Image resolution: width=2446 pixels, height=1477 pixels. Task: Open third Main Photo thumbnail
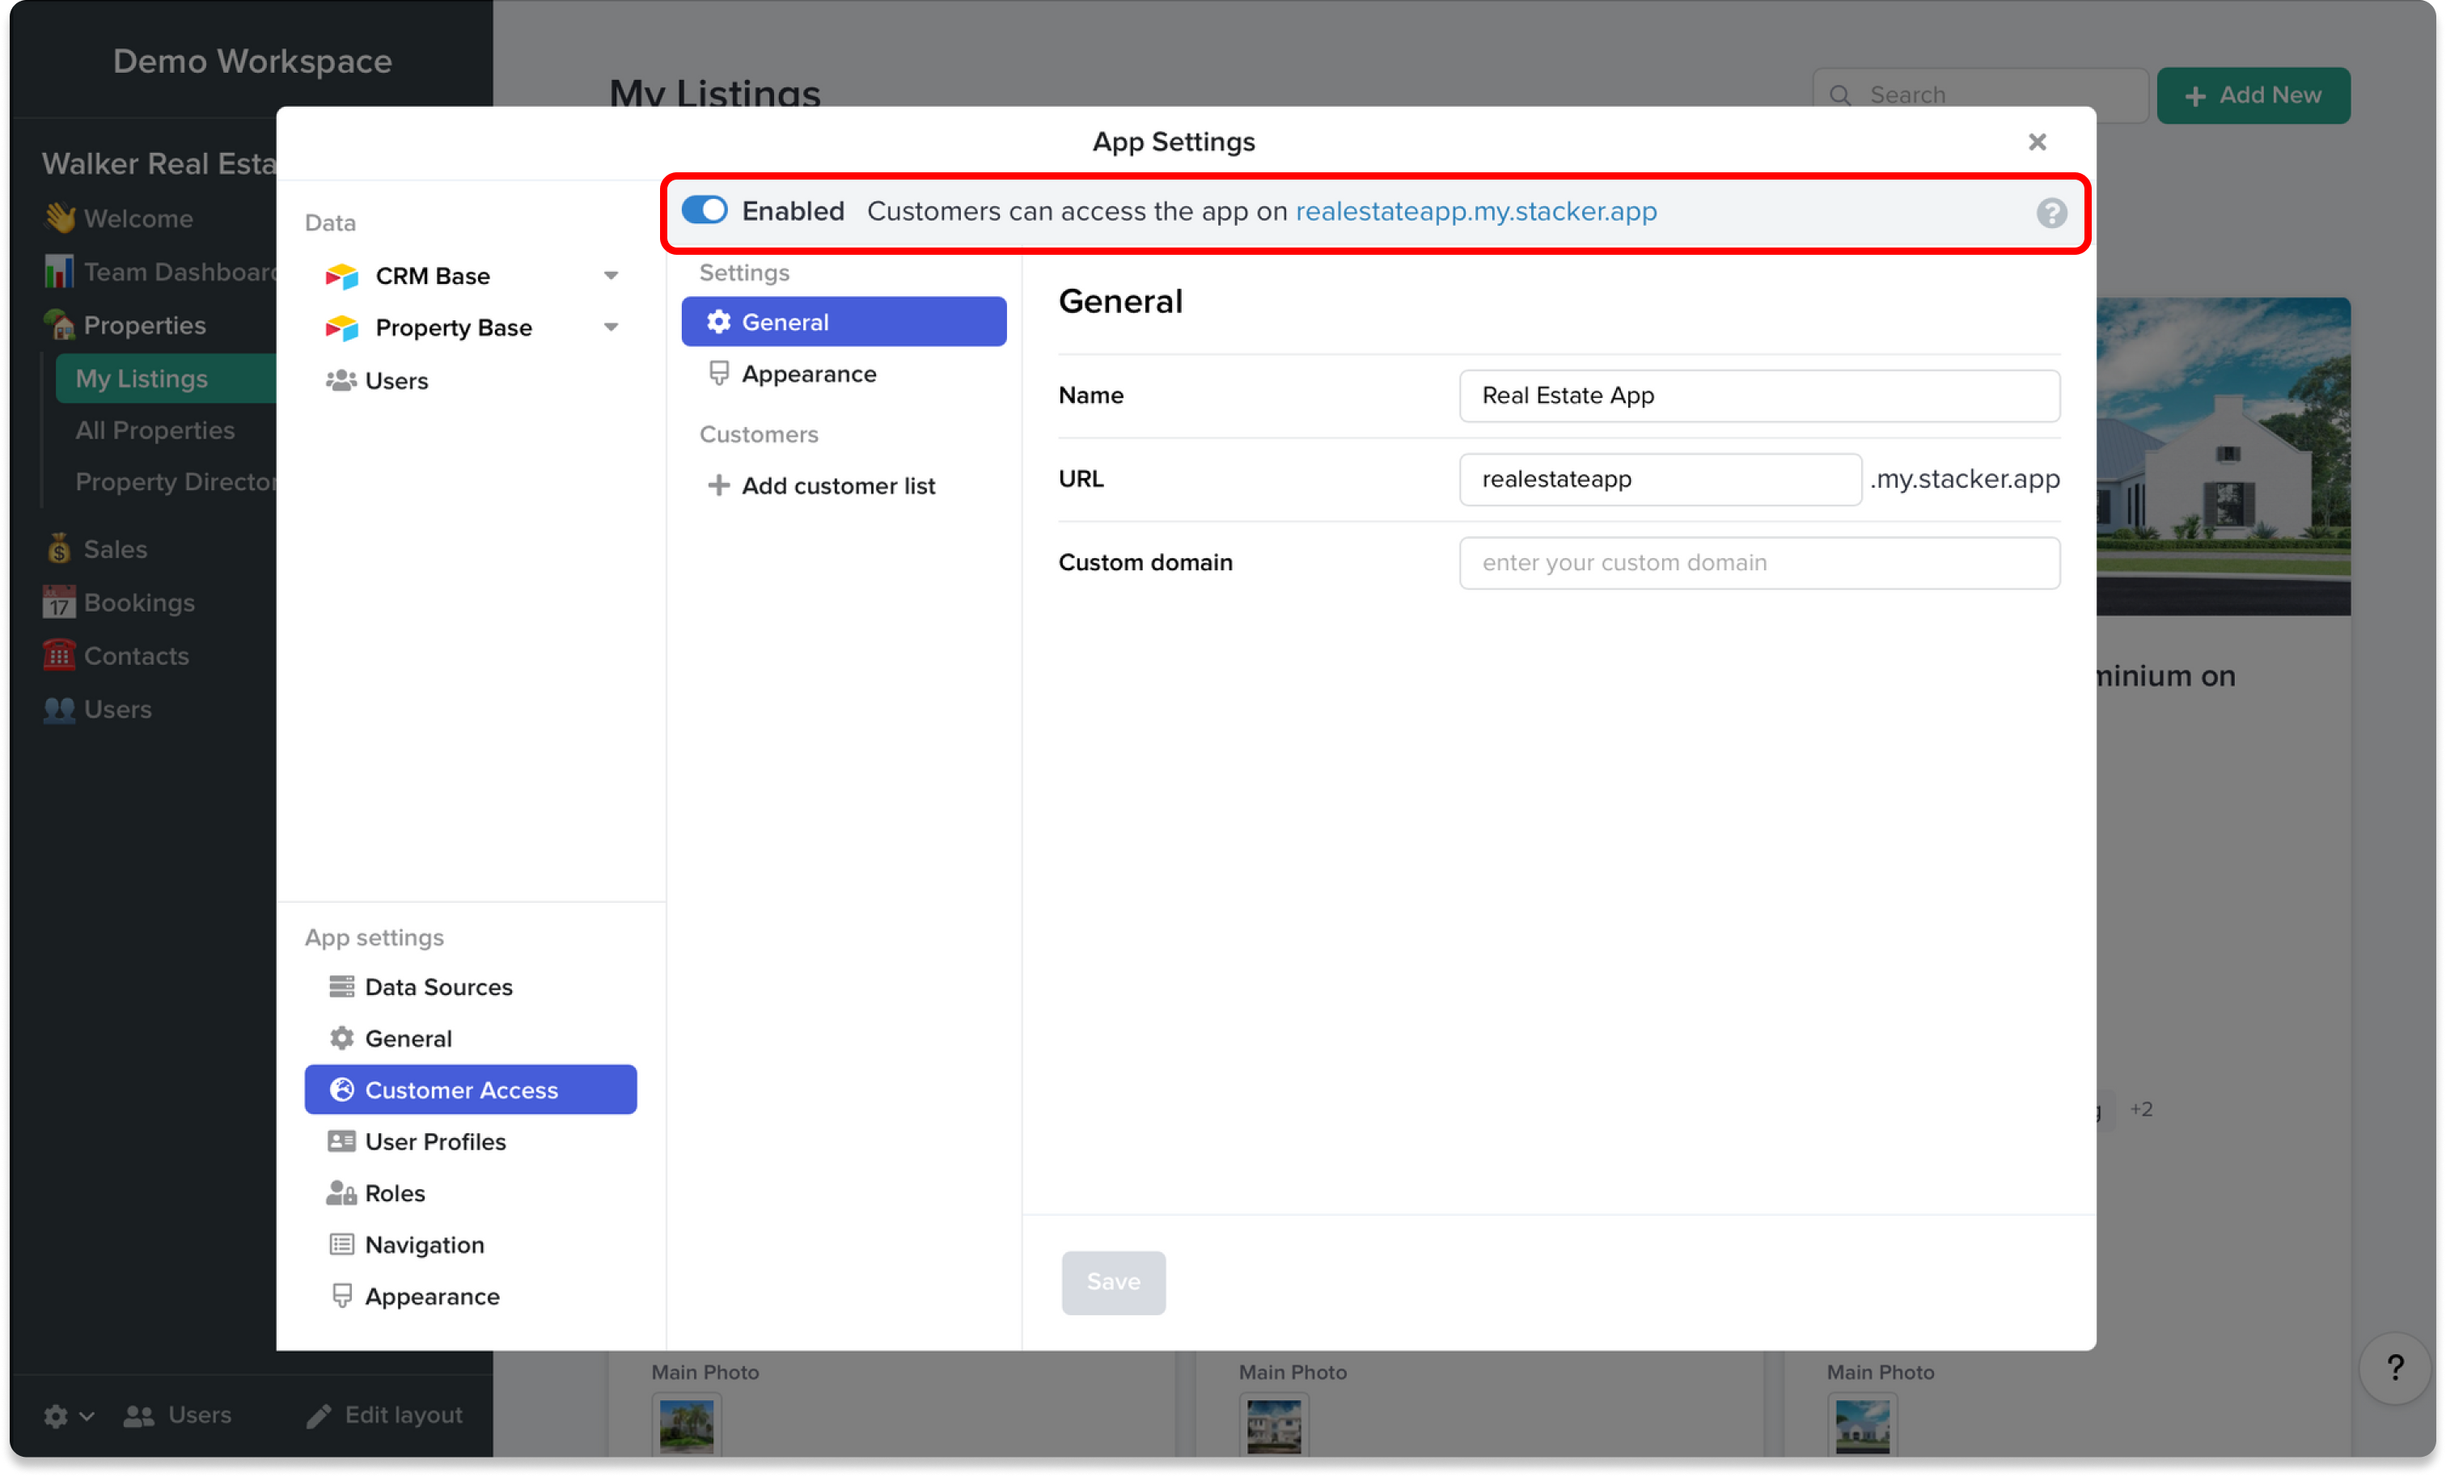point(1862,1425)
